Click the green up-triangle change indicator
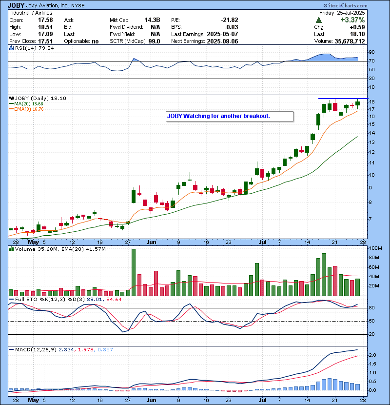The height and width of the screenshot is (405, 390). tap(319, 20)
